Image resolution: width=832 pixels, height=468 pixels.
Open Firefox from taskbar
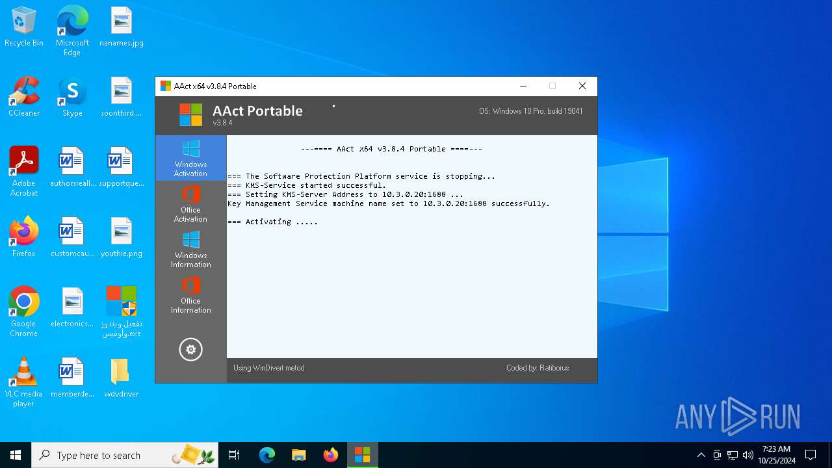point(331,455)
